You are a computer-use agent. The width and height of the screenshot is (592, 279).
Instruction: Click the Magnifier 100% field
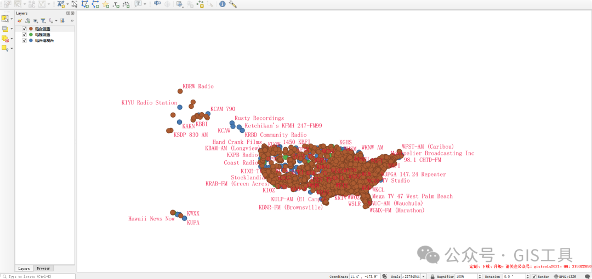(466, 276)
